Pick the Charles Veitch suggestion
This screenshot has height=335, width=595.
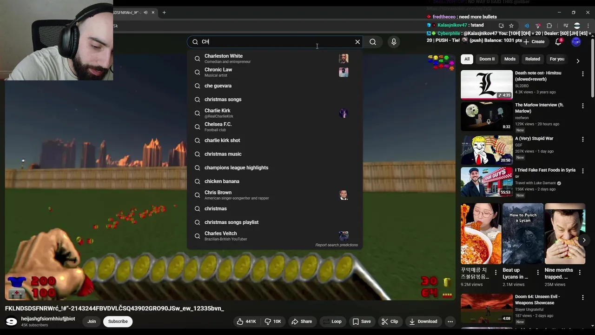pos(275,236)
